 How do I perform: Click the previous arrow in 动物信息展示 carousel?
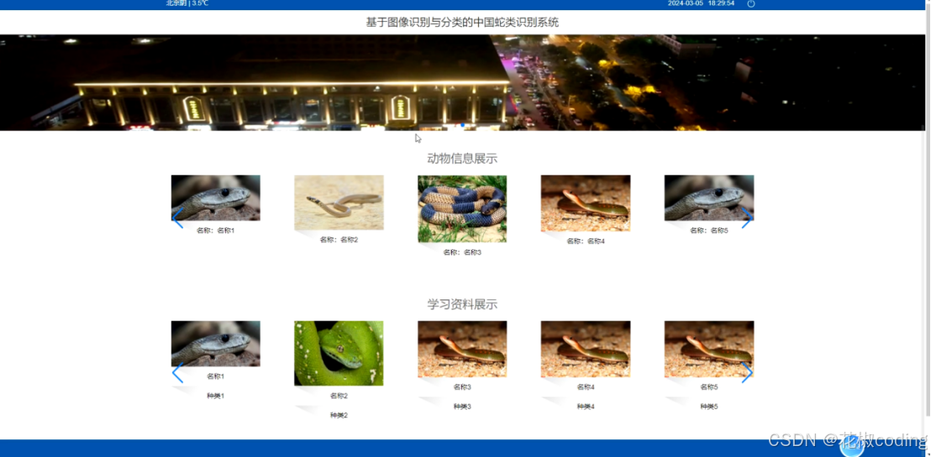177,217
